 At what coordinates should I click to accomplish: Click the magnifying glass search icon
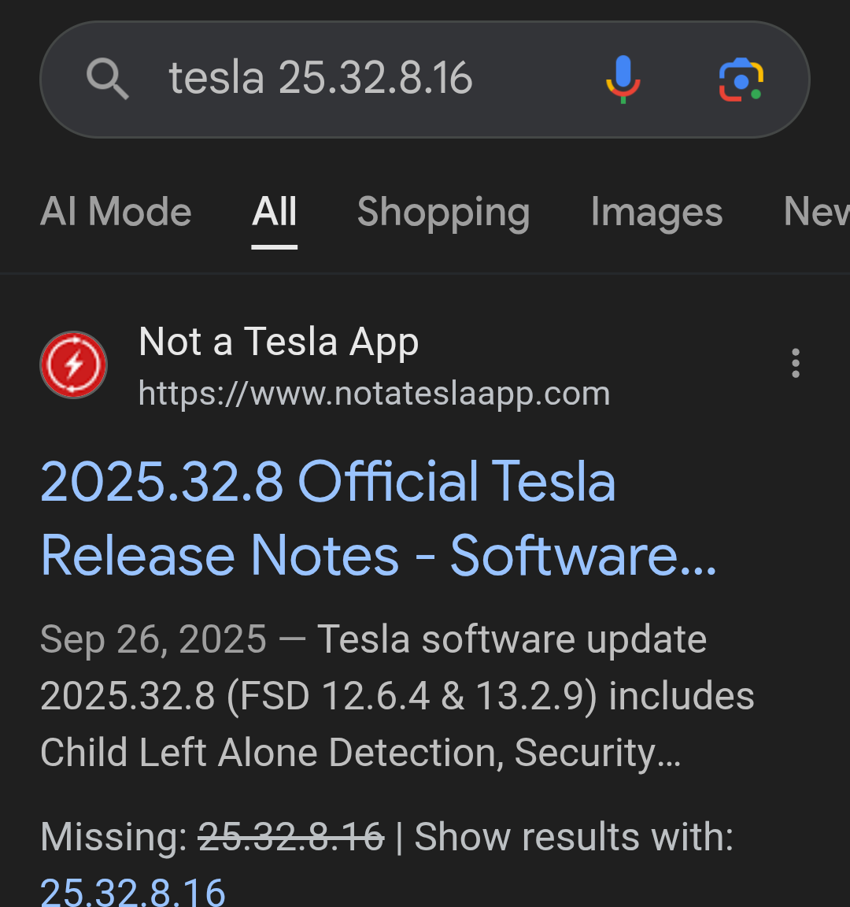pyautogui.click(x=107, y=80)
